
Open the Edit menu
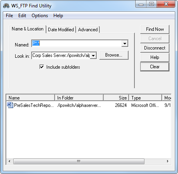coord(22,16)
